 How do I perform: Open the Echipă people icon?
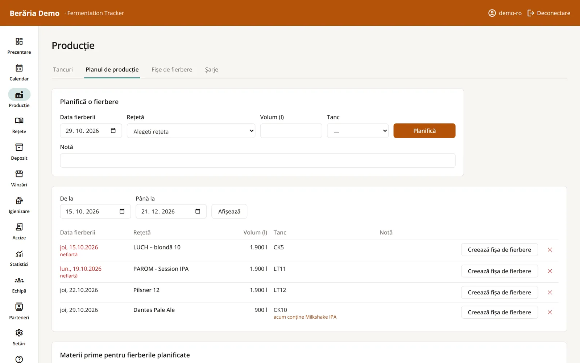pos(19,280)
